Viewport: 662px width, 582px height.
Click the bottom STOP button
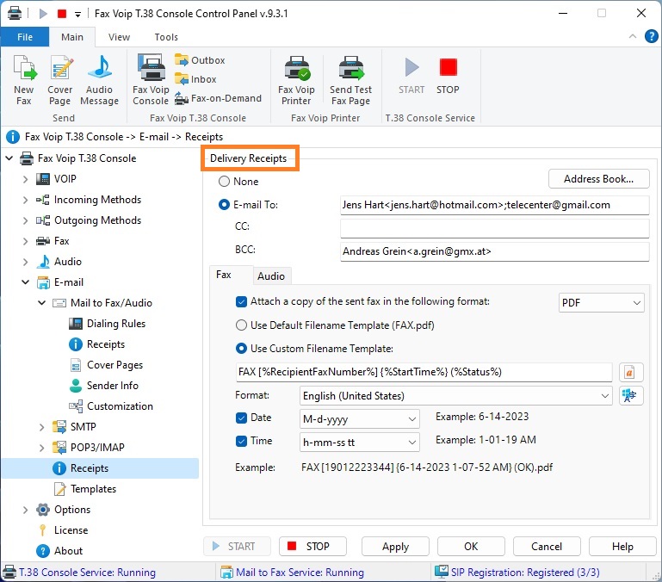(312, 547)
